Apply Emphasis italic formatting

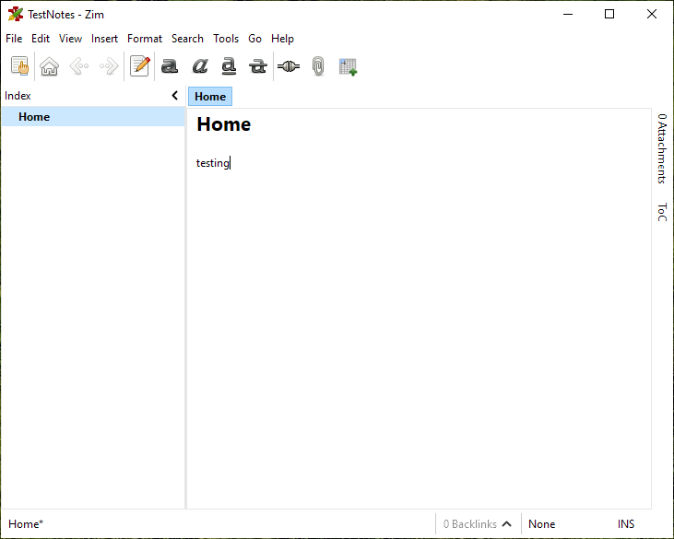tap(200, 66)
